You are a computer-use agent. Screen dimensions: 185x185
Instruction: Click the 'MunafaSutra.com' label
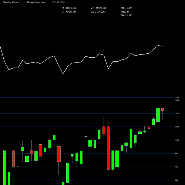(x=36, y=2)
